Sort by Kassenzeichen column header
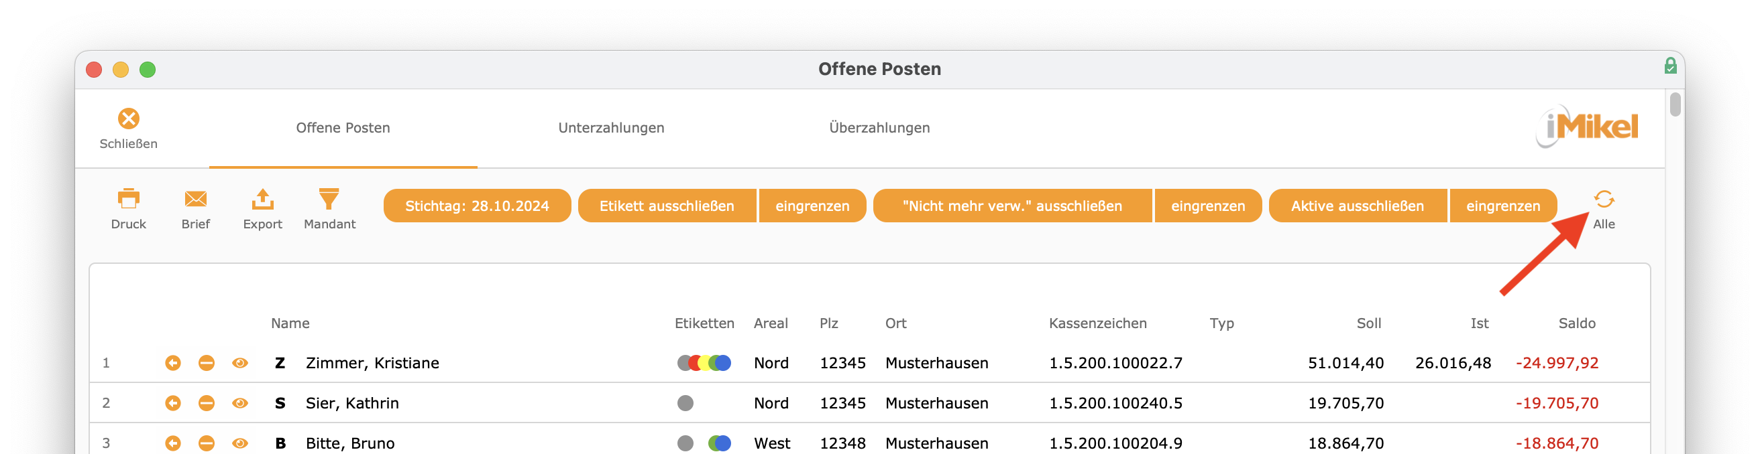This screenshot has height=454, width=1760. pyautogui.click(x=1097, y=323)
